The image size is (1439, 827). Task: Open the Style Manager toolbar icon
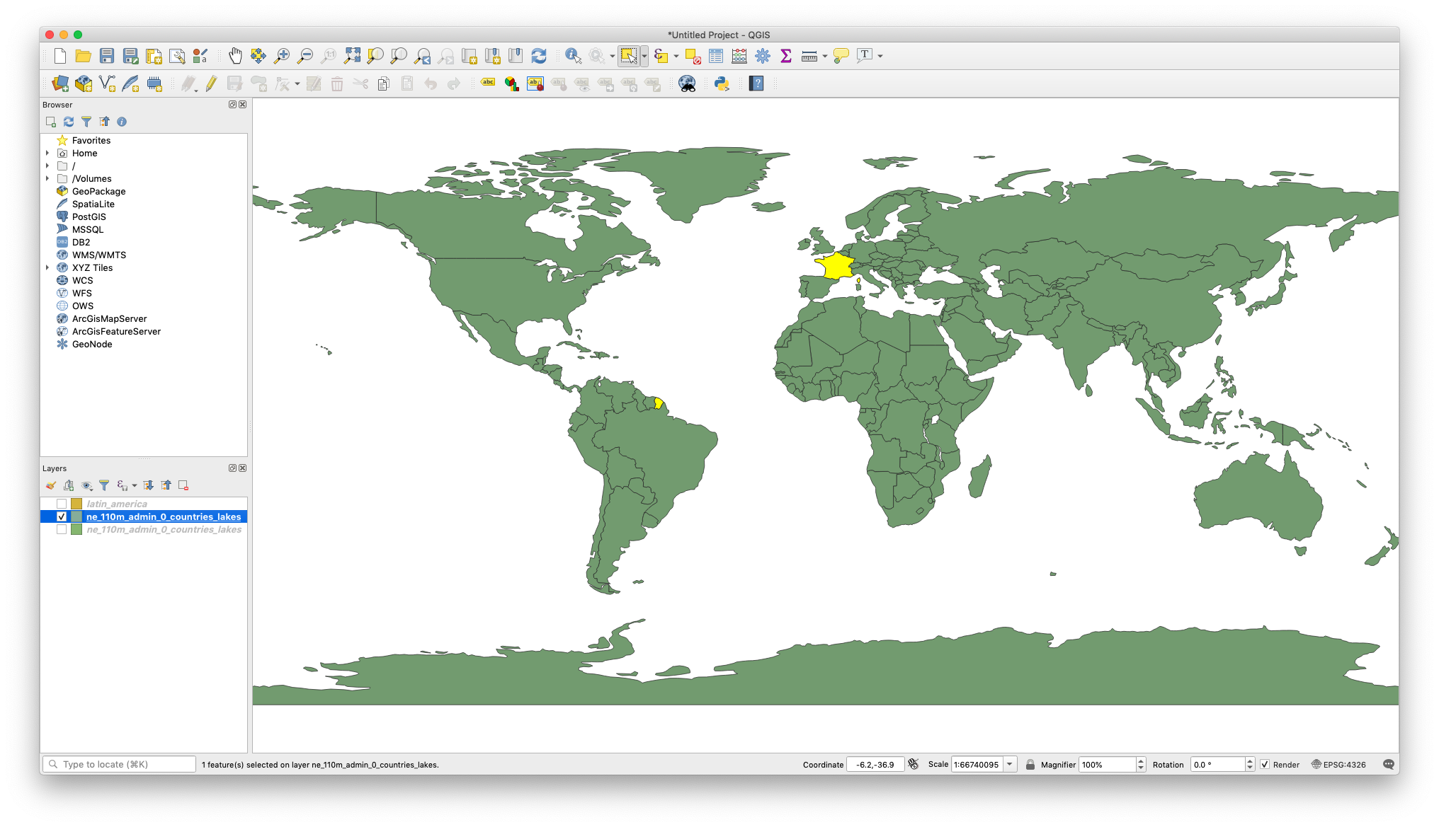click(x=200, y=56)
